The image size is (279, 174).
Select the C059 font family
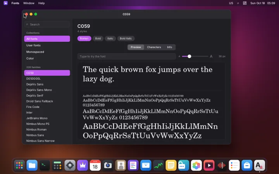47,73
